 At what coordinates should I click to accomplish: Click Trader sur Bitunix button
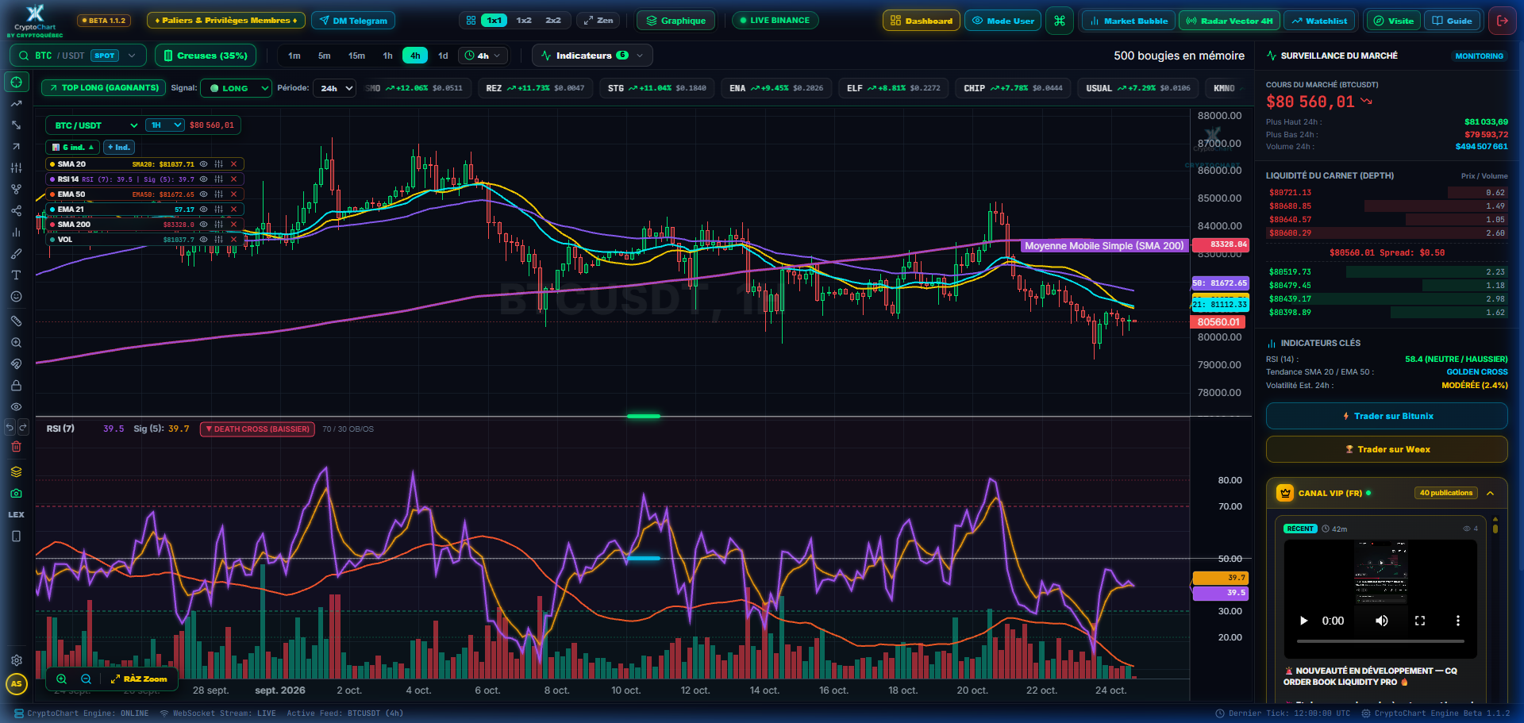[1387, 416]
